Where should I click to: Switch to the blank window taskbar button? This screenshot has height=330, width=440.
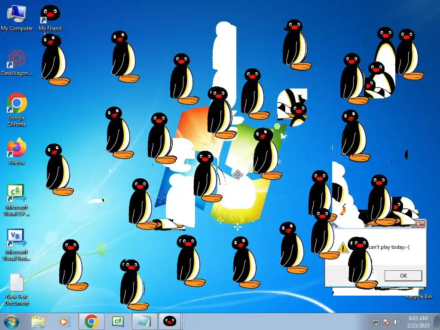tap(144, 321)
